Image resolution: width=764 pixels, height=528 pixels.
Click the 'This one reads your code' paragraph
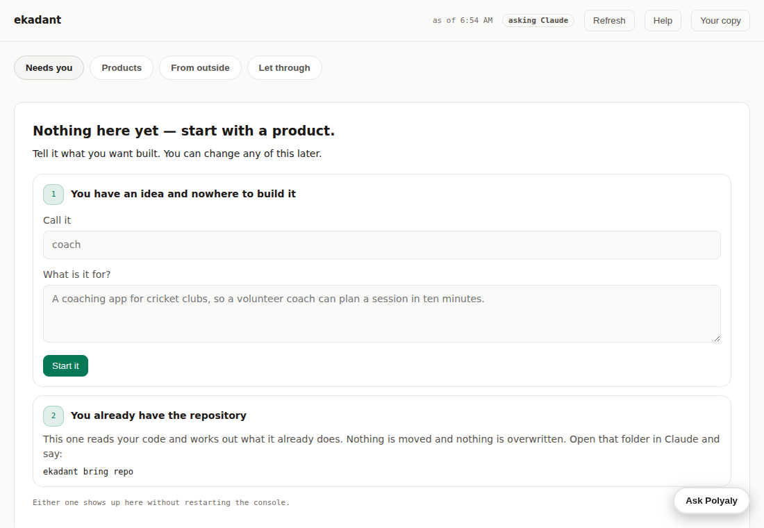coord(381,446)
